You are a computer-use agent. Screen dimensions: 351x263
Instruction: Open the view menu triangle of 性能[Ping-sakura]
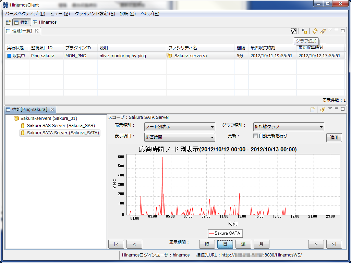(x=330, y=108)
